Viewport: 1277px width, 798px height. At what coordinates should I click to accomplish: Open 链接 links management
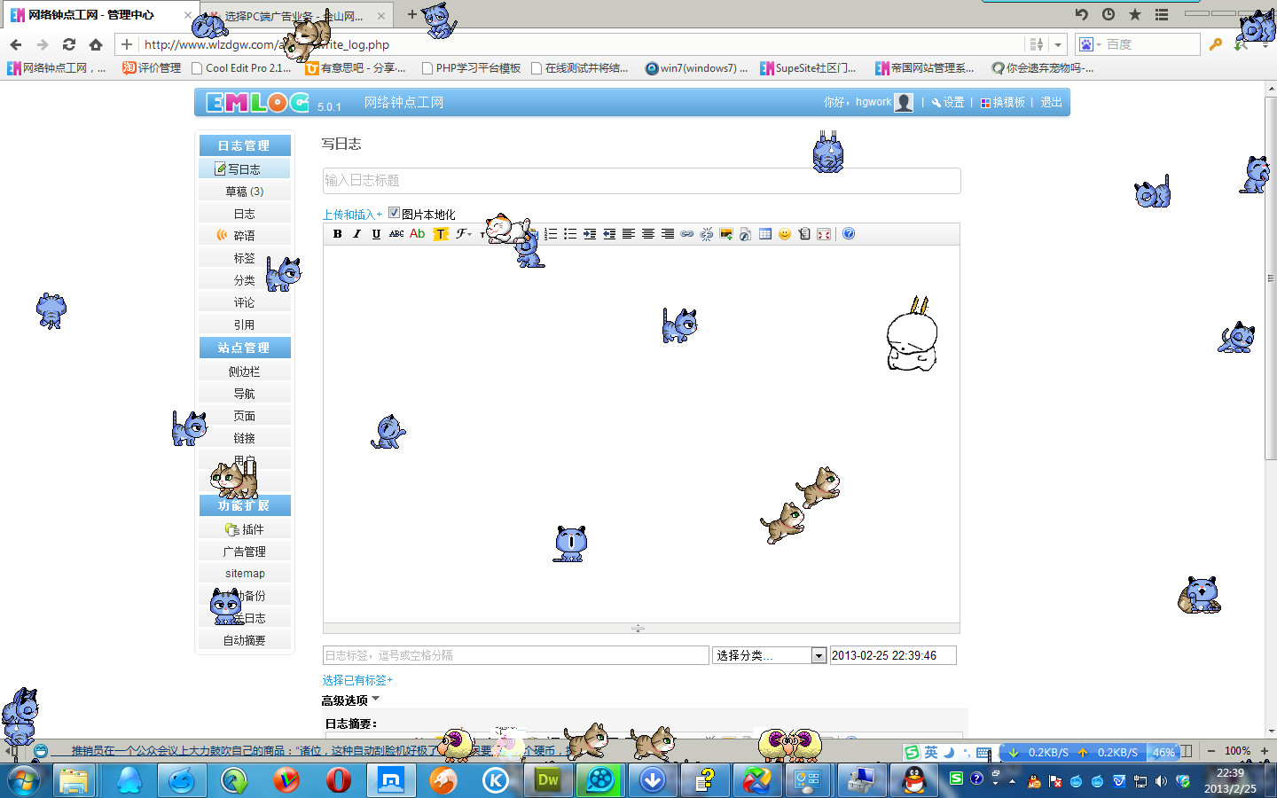click(x=245, y=438)
